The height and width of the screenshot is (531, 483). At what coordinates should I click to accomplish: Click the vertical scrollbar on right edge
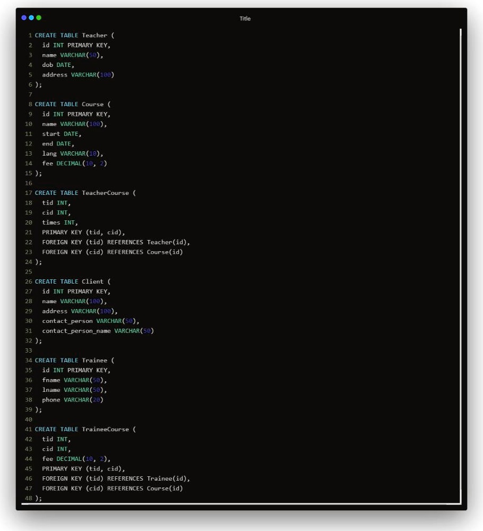[x=461, y=266]
